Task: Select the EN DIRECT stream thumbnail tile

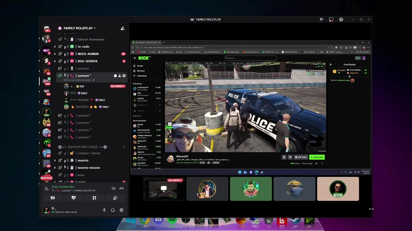Action: pyautogui.click(x=164, y=189)
